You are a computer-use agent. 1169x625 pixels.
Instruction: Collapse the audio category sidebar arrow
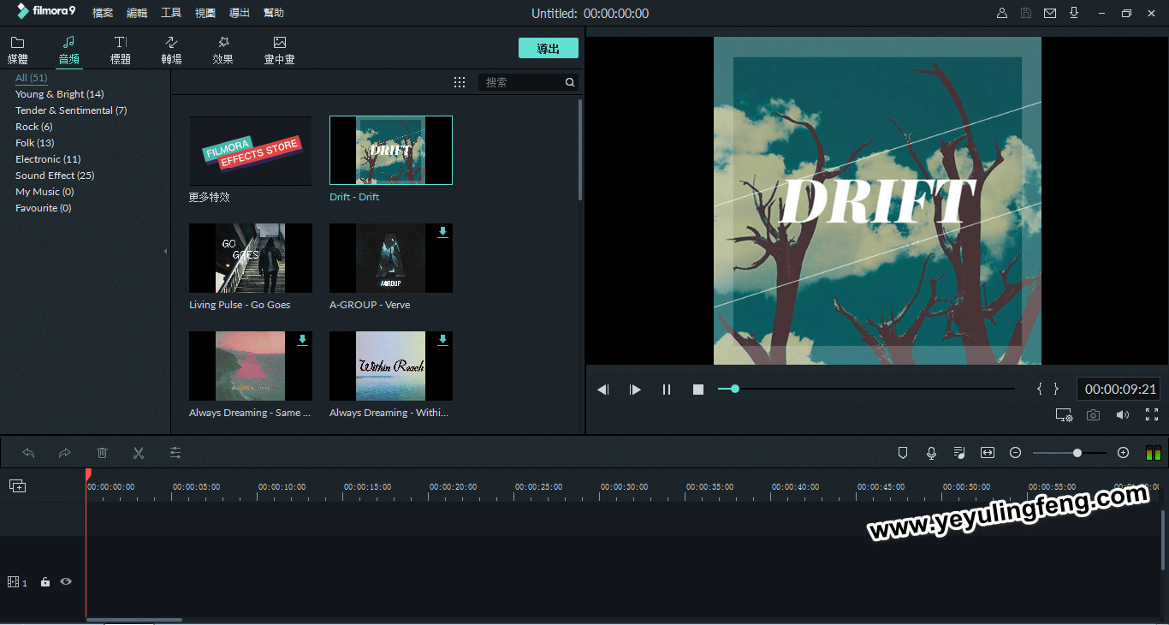point(165,252)
